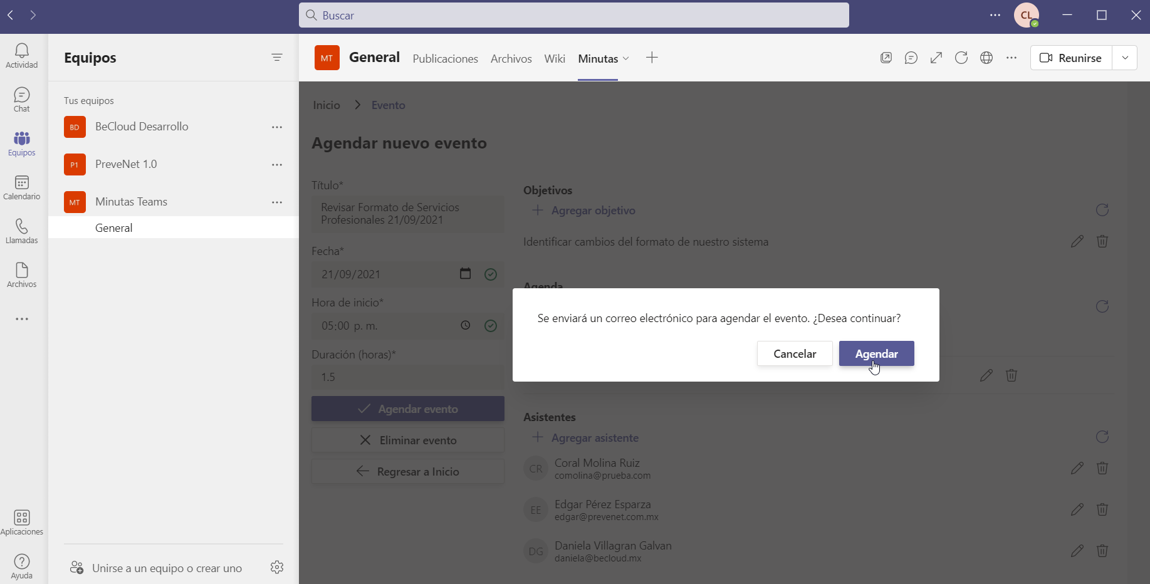Open Aplicaciones in left sidebar
The height and width of the screenshot is (584, 1150).
22,523
